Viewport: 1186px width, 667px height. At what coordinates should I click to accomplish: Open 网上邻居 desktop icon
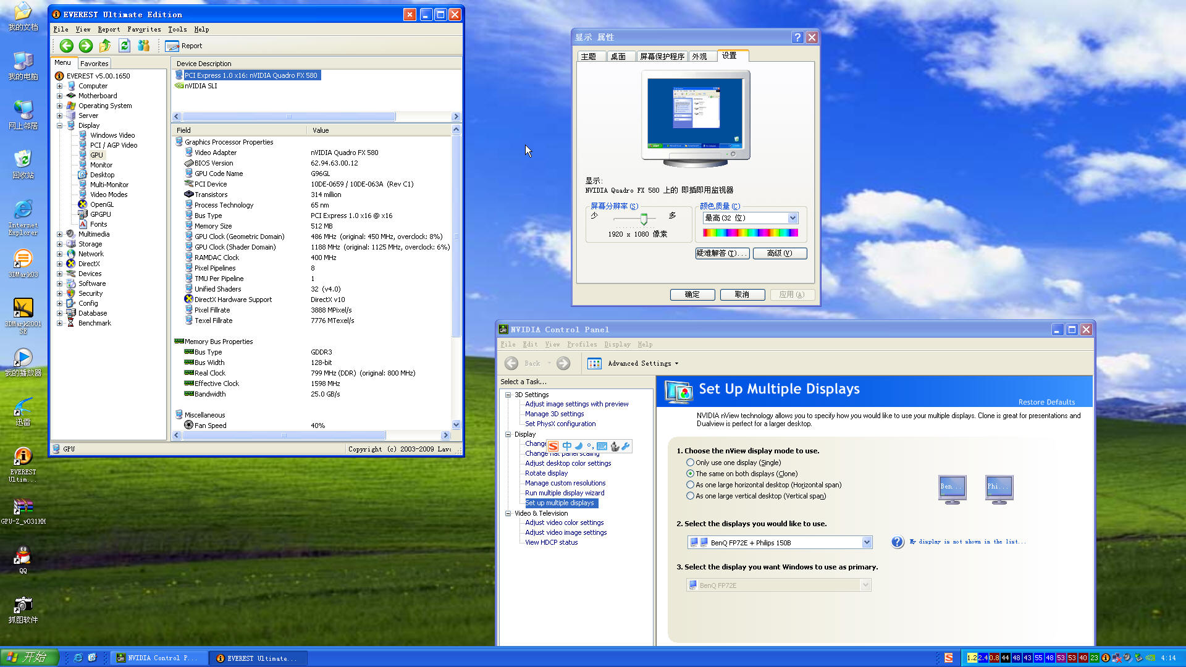[23, 115]
